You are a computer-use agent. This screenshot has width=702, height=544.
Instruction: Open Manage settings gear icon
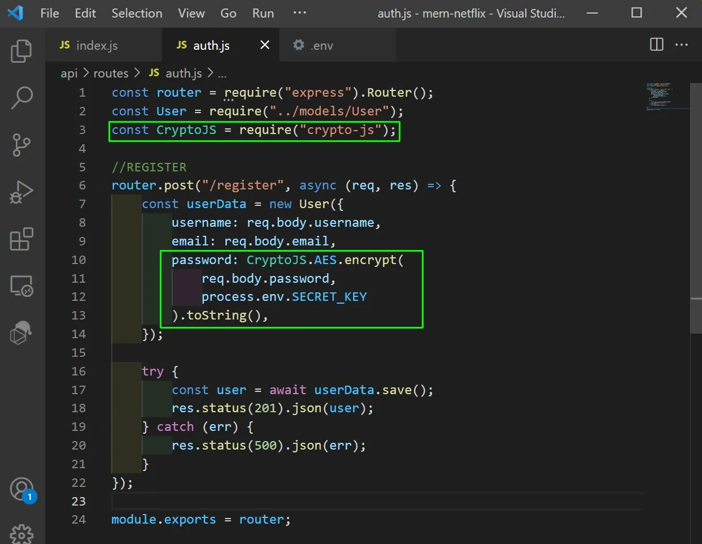(x=21, y=534)
